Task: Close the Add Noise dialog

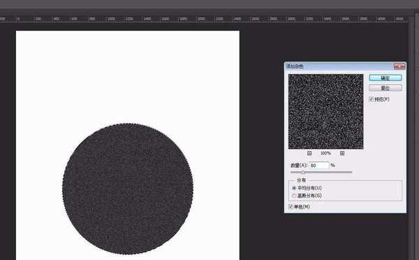Action: [x=399, y=66]
